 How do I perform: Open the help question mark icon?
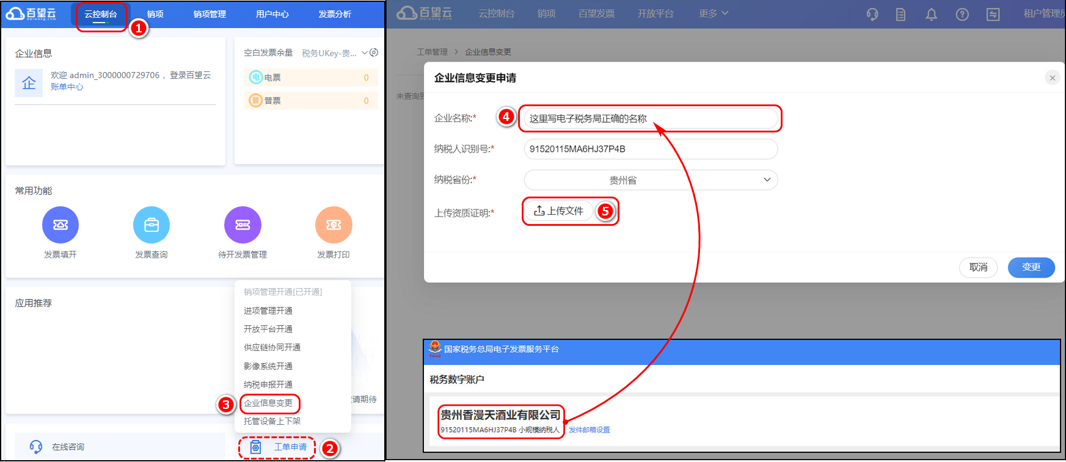[962, 14]
